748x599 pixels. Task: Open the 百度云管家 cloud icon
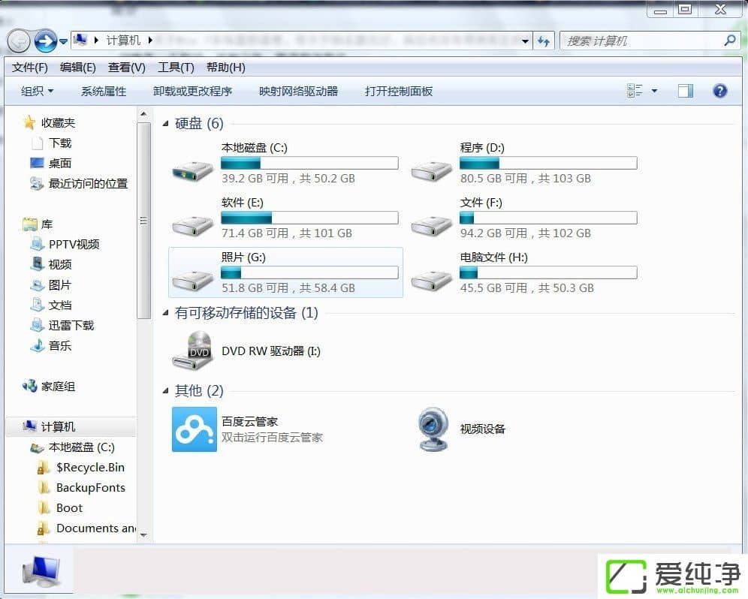[194, 429]
